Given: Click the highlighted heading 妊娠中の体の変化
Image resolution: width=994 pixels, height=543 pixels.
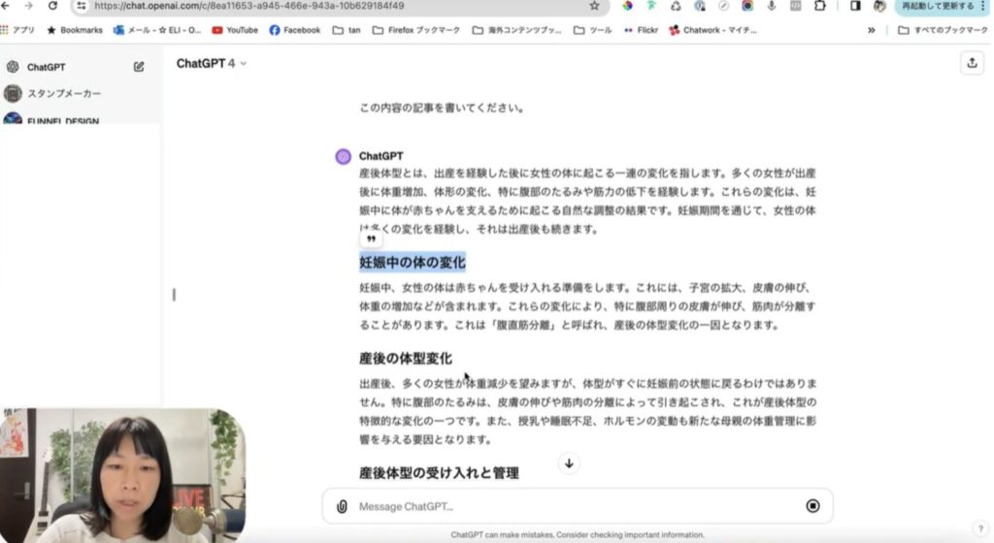Looking at the screenshot, I should 412,262.
